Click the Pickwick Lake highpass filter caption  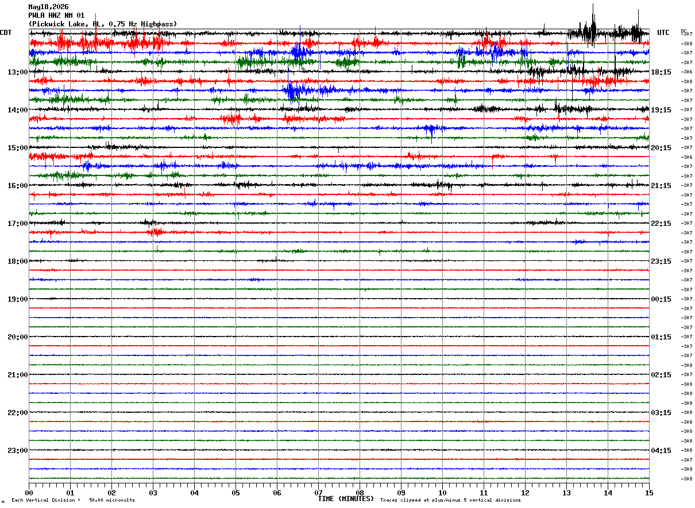tap(103, 24)
